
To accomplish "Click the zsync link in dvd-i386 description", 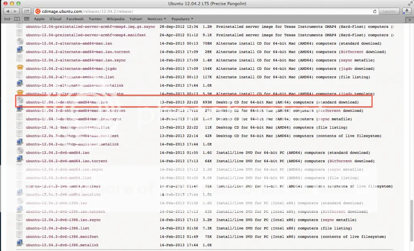I will pyautogui.click(x=328, y=220).
